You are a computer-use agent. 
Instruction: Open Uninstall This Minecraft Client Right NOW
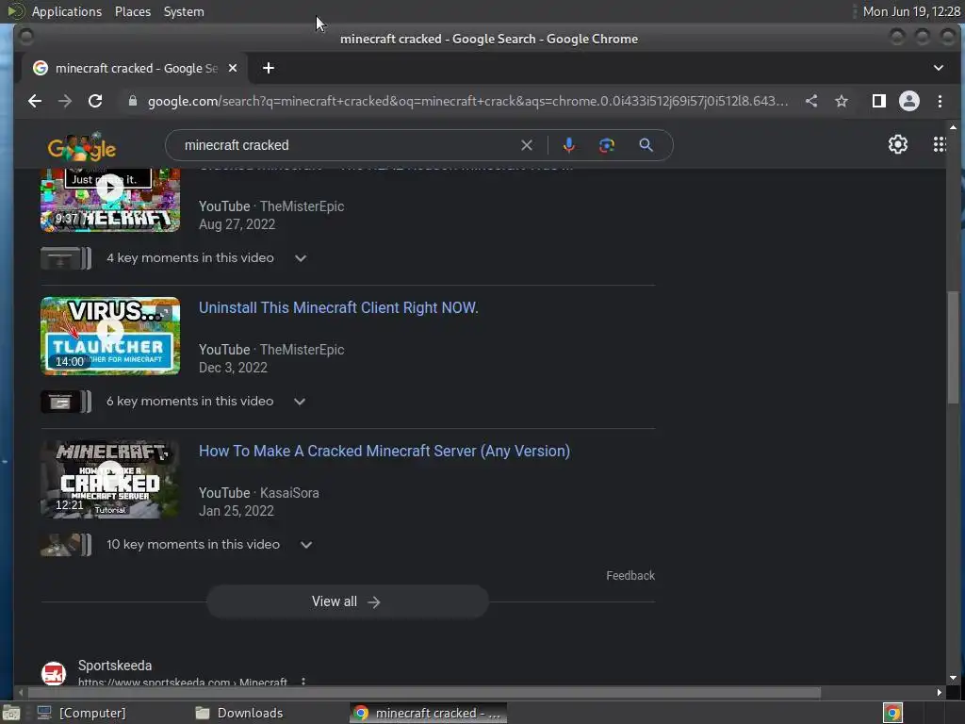click(x=338, y=308)
